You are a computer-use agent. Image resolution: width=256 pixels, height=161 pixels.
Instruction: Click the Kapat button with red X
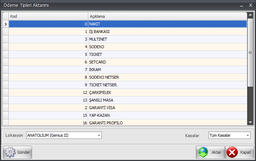(x=240, y=152)
